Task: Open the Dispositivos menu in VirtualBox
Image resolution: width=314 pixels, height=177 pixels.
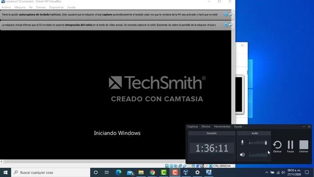Action: (56, 7)
